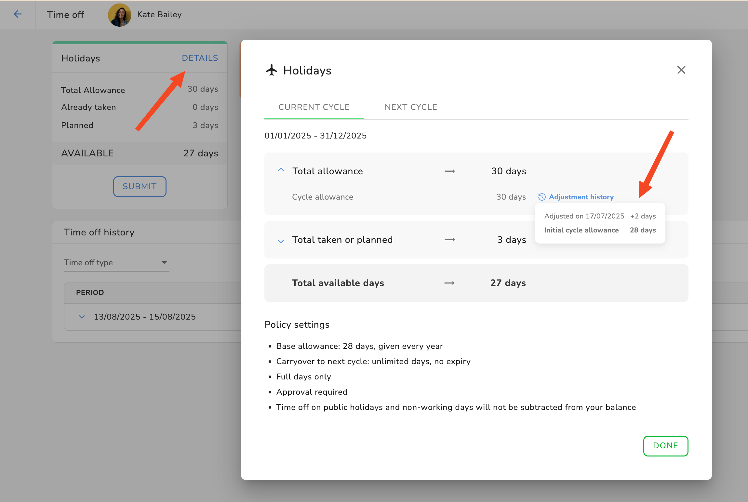Viewport: 748px width, 502px height.
Task: Click the Total allowance arrow icon
Action: (x=449, y=171)
